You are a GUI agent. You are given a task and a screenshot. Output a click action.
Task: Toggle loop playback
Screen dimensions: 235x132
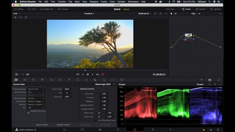[103, 74]
